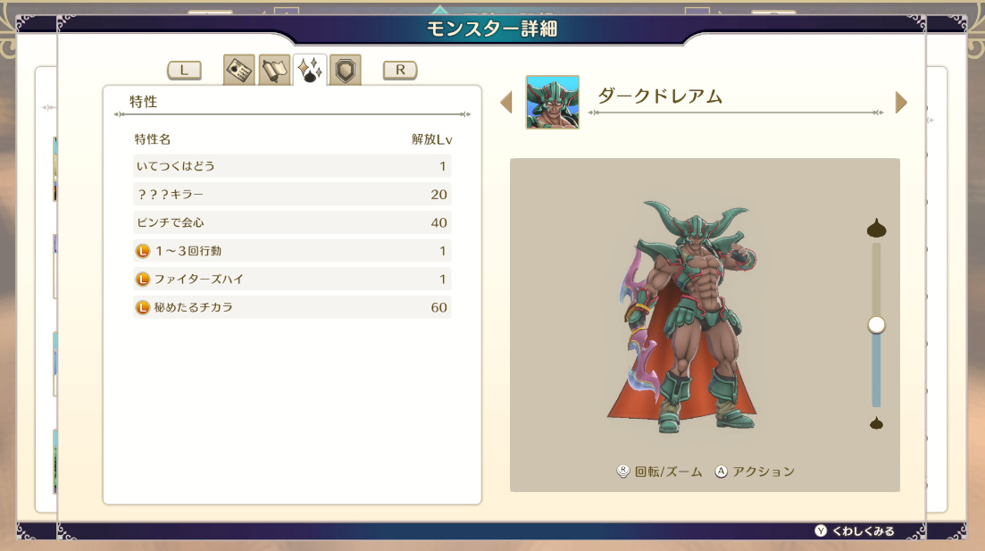Click the large slime zoom-in icon

(x=876, y=228)
